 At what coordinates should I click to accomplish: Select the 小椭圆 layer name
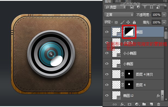pyautogui.click(x=128, y=64)
